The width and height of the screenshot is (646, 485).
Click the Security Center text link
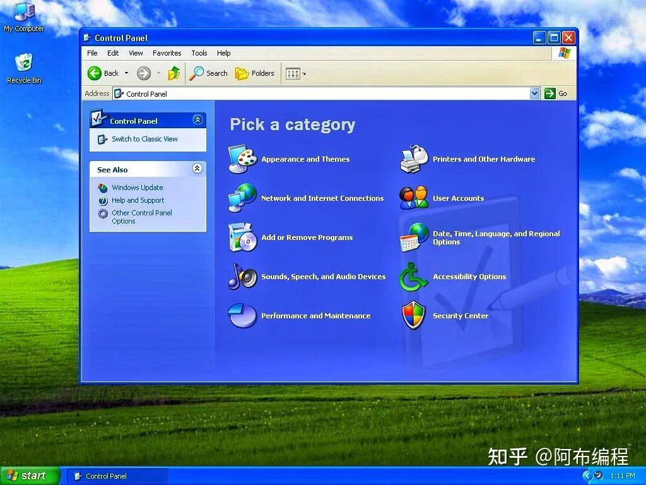pyautogui.click(x=460, y=316)
